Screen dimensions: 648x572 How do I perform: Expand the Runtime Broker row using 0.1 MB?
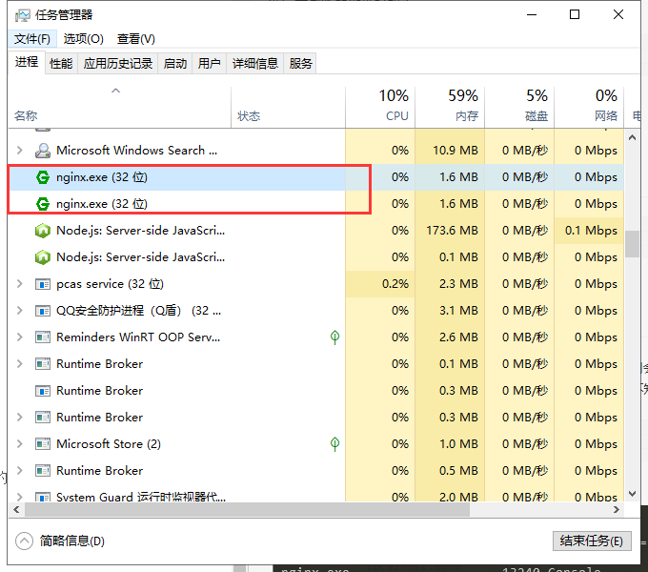point(19,364)
